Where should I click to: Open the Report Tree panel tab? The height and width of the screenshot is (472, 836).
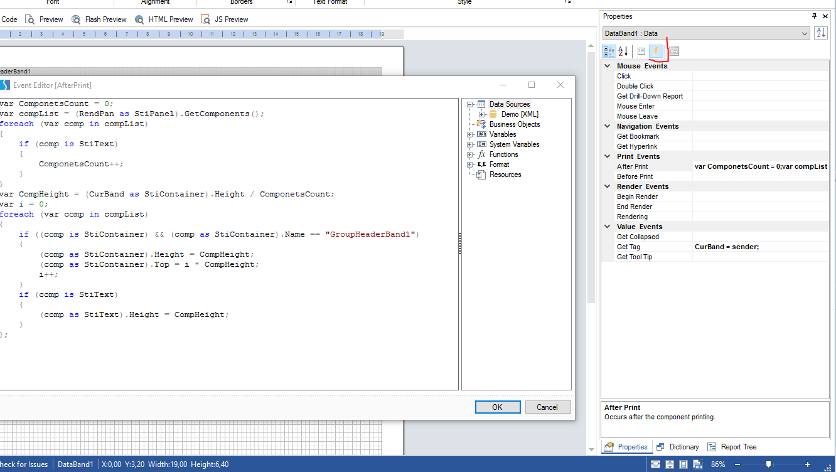[x=732, y=447]
